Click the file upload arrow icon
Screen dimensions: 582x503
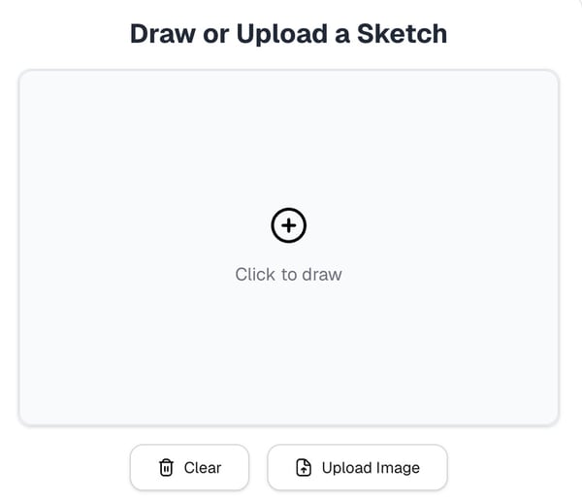point(304,468)
